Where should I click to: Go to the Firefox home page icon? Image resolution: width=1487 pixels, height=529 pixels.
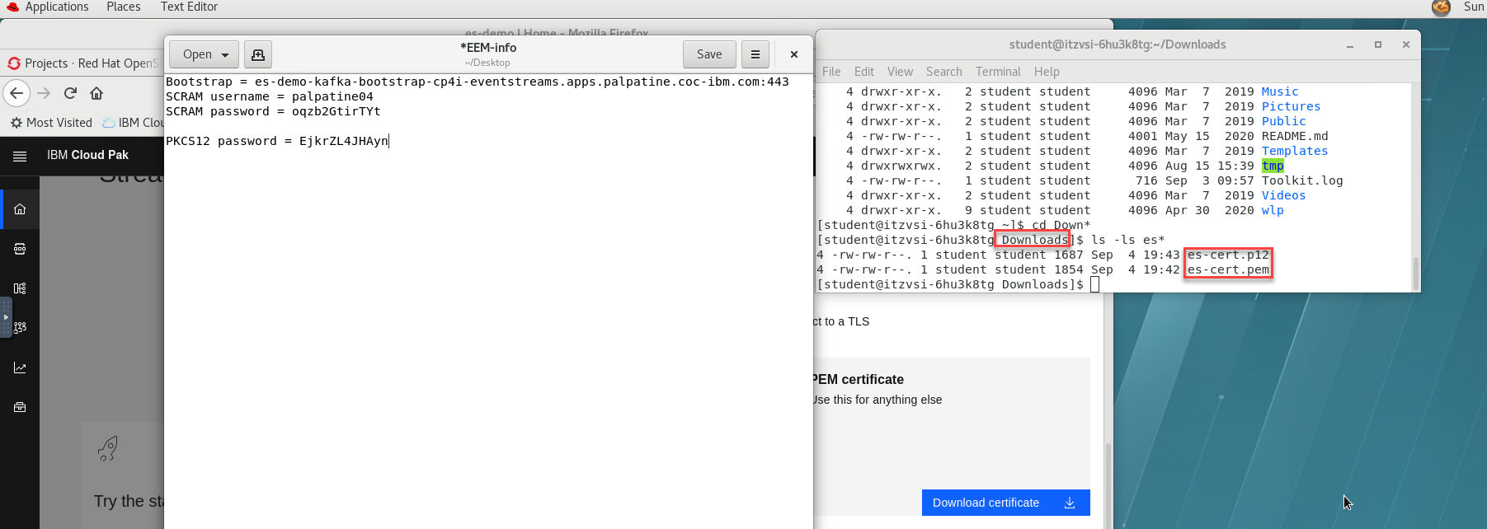point(96,93)
